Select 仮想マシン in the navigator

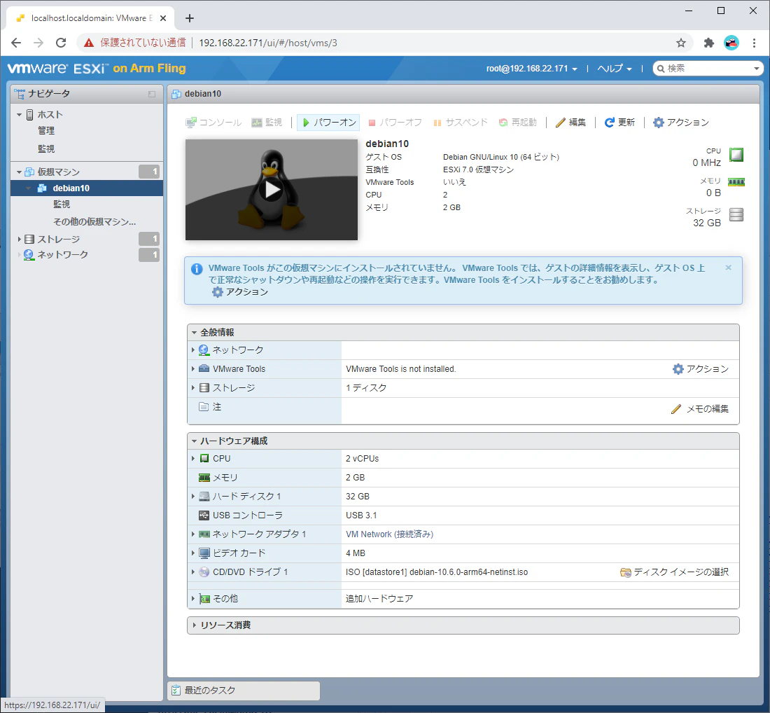click(x=58, y=172)
